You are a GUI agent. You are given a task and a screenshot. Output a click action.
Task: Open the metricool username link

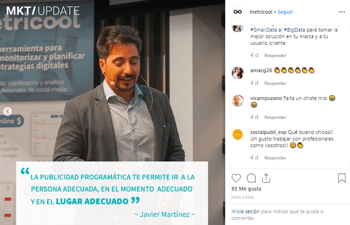(261, 12)
